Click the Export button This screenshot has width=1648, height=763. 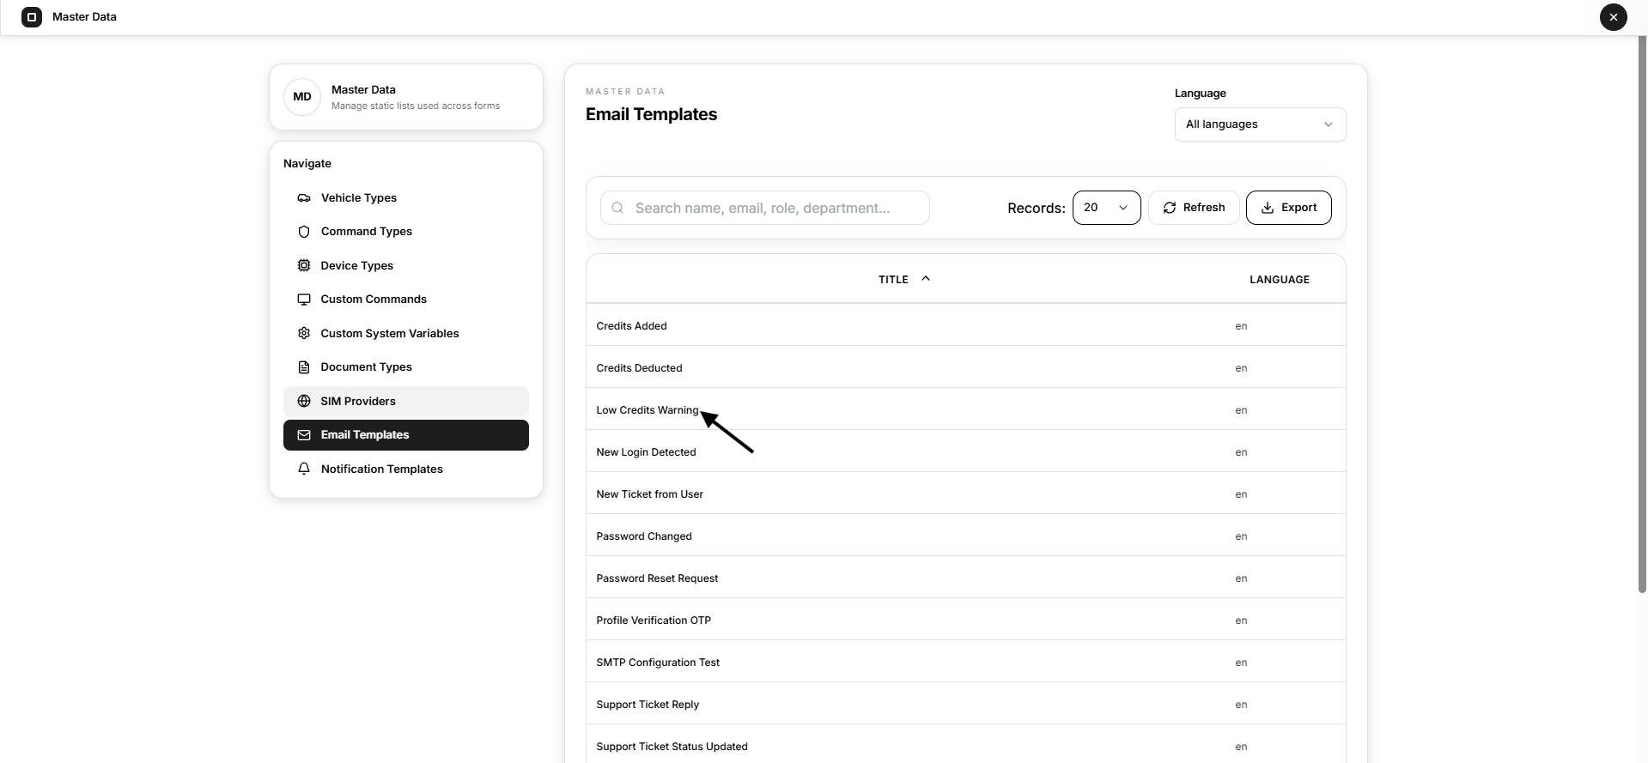[x=1288, y=208]
